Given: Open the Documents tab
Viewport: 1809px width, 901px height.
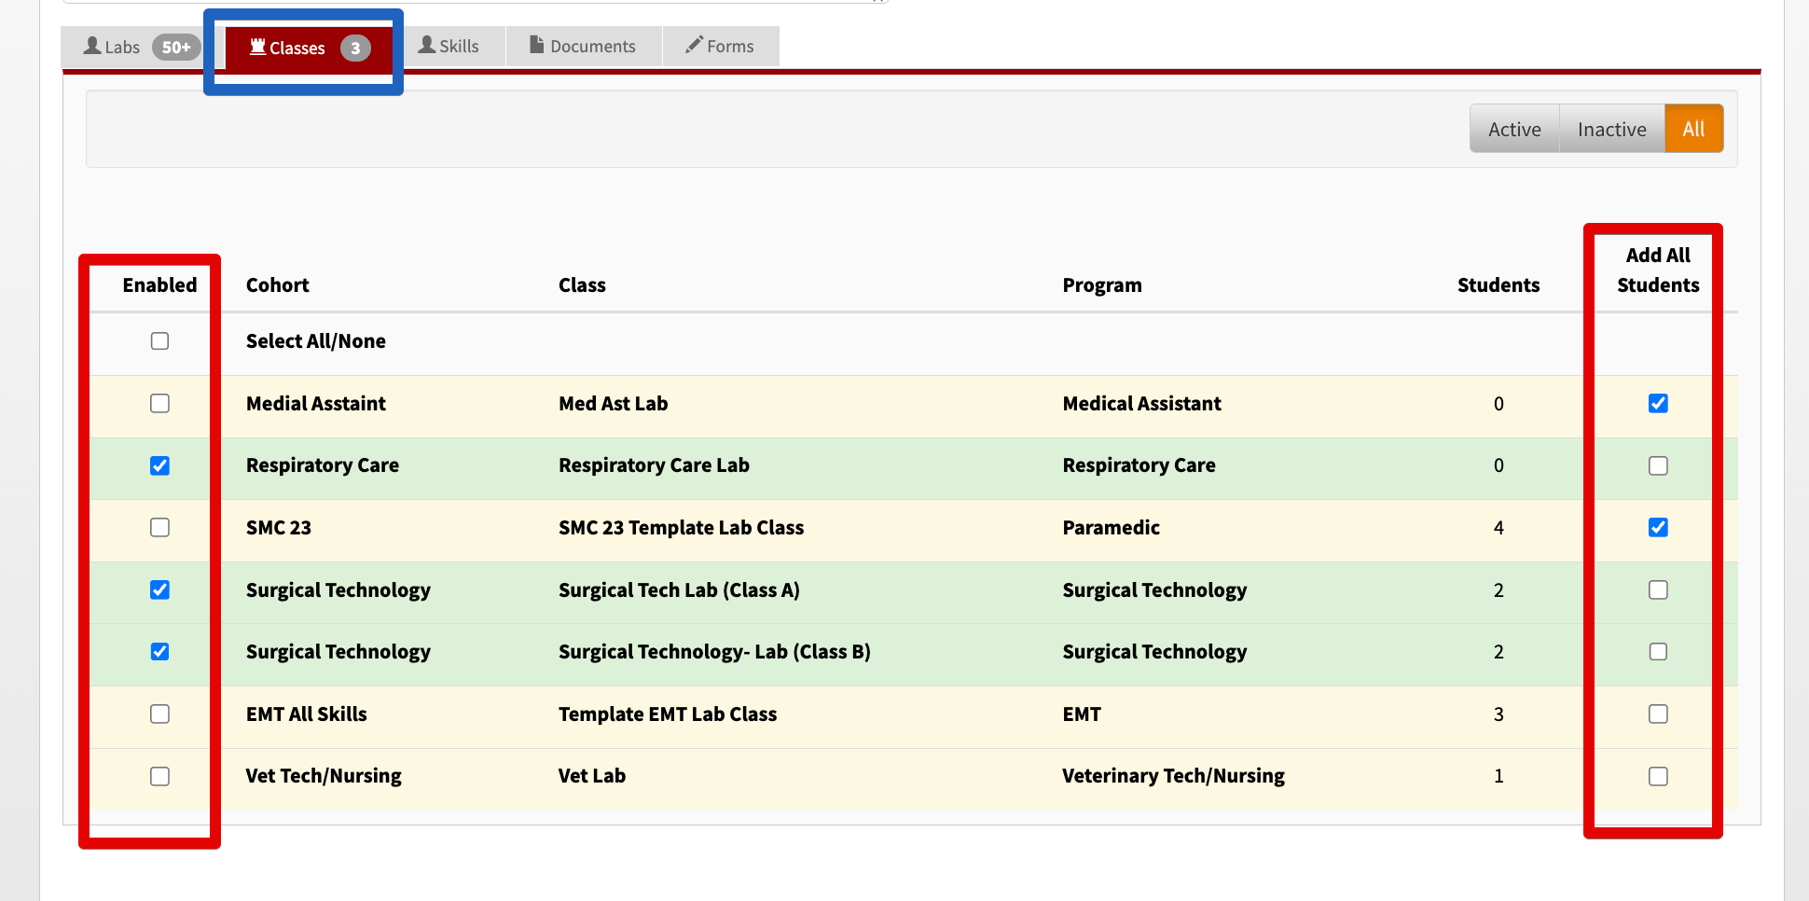Looking at the screenshot, I should tap(584, 46).
